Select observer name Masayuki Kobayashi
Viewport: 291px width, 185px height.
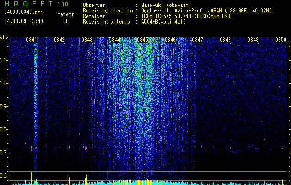(x=166, y=5)
